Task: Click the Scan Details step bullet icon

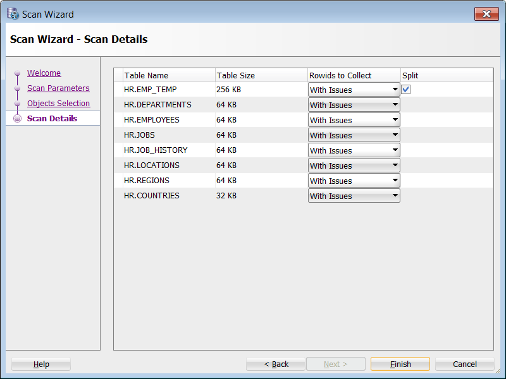Action: pyautogui.click(x=18, y=119)
